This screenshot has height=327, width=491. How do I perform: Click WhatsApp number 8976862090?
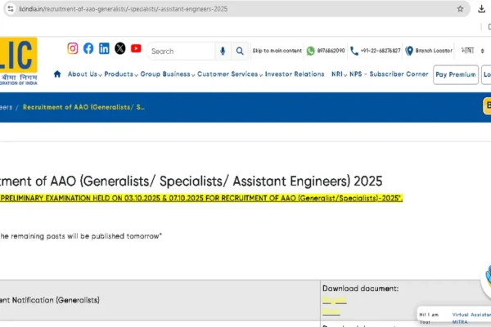click(x=331, y=51)
